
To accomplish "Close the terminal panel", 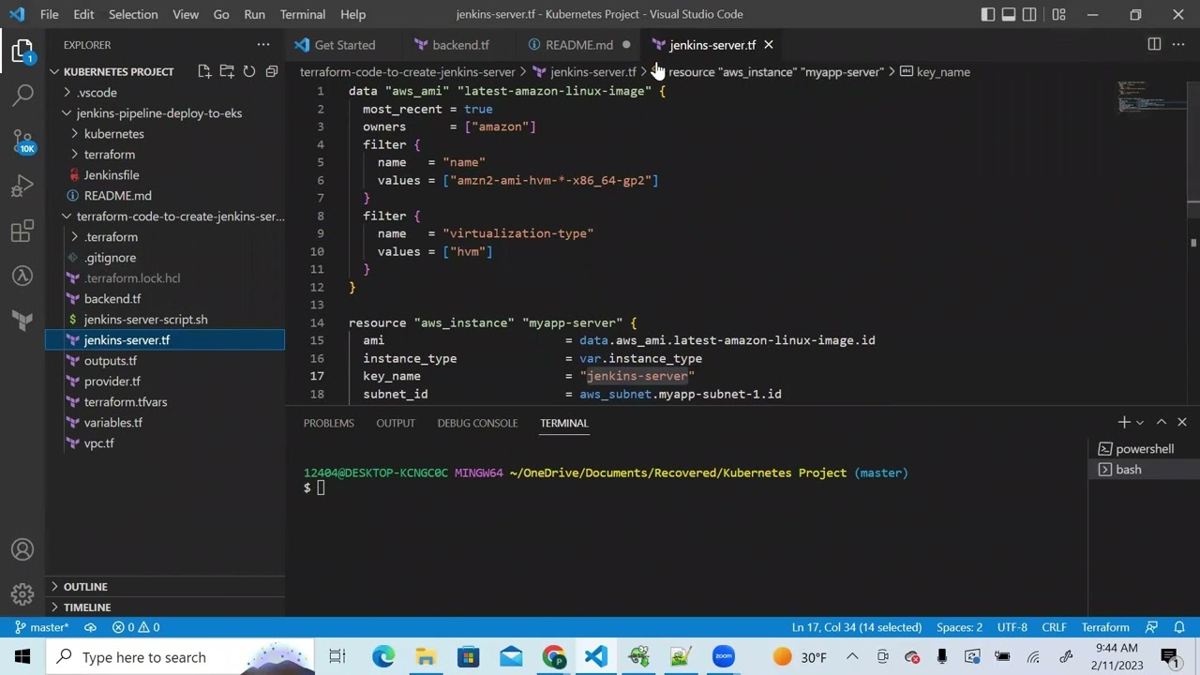I will click(x=1181, y=423).
